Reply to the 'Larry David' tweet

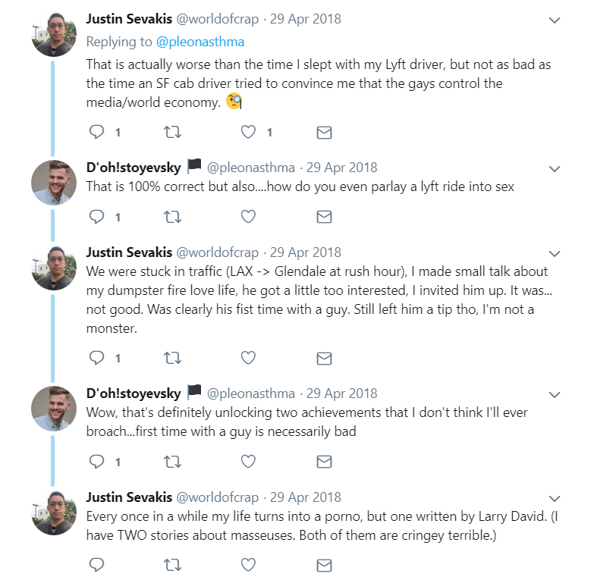click(96, 565)
